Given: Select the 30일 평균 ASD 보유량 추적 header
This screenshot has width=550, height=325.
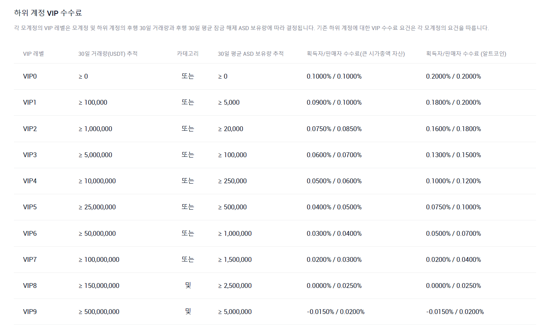Looking at the screenshot, I should click(251, 54).
